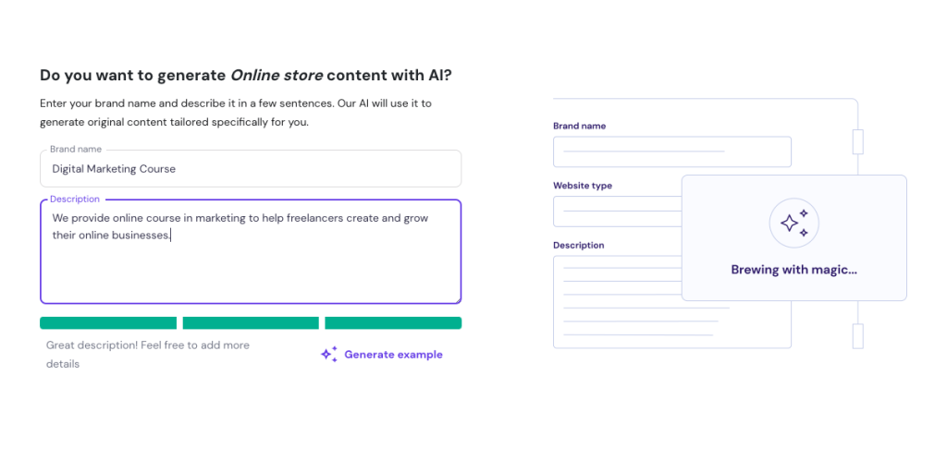The height and width of the screenshot is (472, 947).
Task: Click the middle green strength bar segment
Action: pyautogui.click(x=251, y=323)
